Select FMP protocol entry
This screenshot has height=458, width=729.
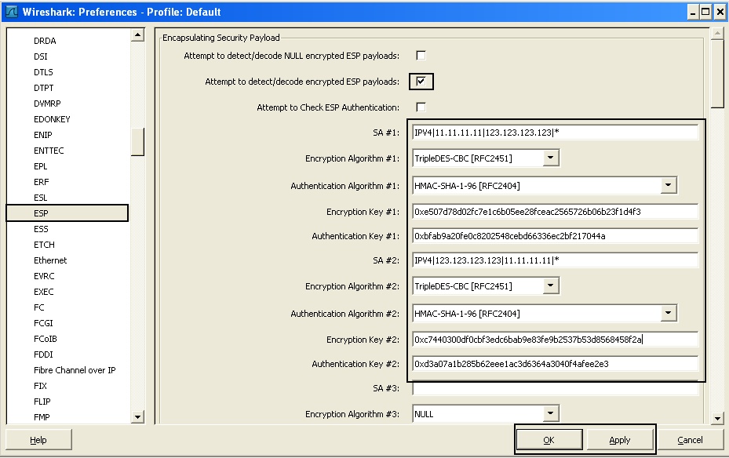click(x=42, y=417)
